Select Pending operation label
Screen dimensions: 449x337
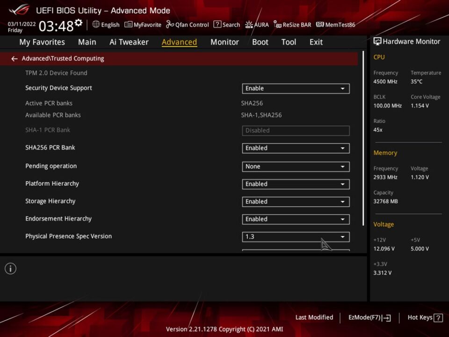click(x=51, y=166)
